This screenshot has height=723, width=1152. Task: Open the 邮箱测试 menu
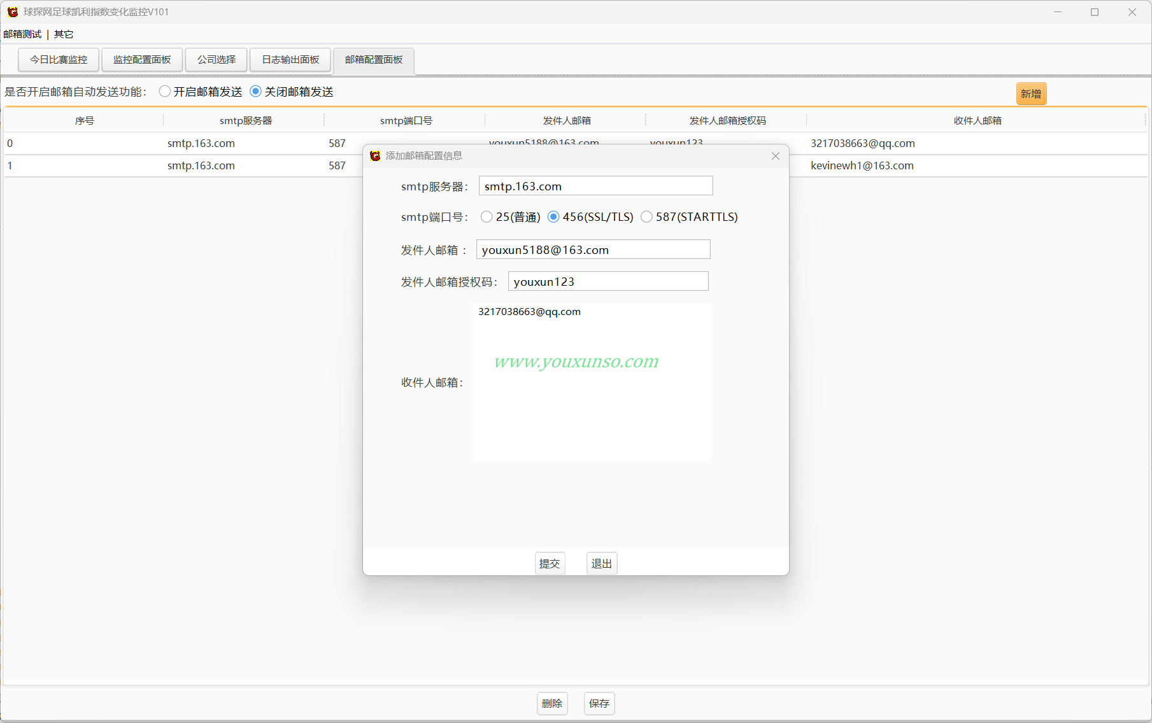[22, 34]
